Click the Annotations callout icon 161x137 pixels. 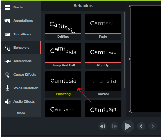tap(7, 21)
